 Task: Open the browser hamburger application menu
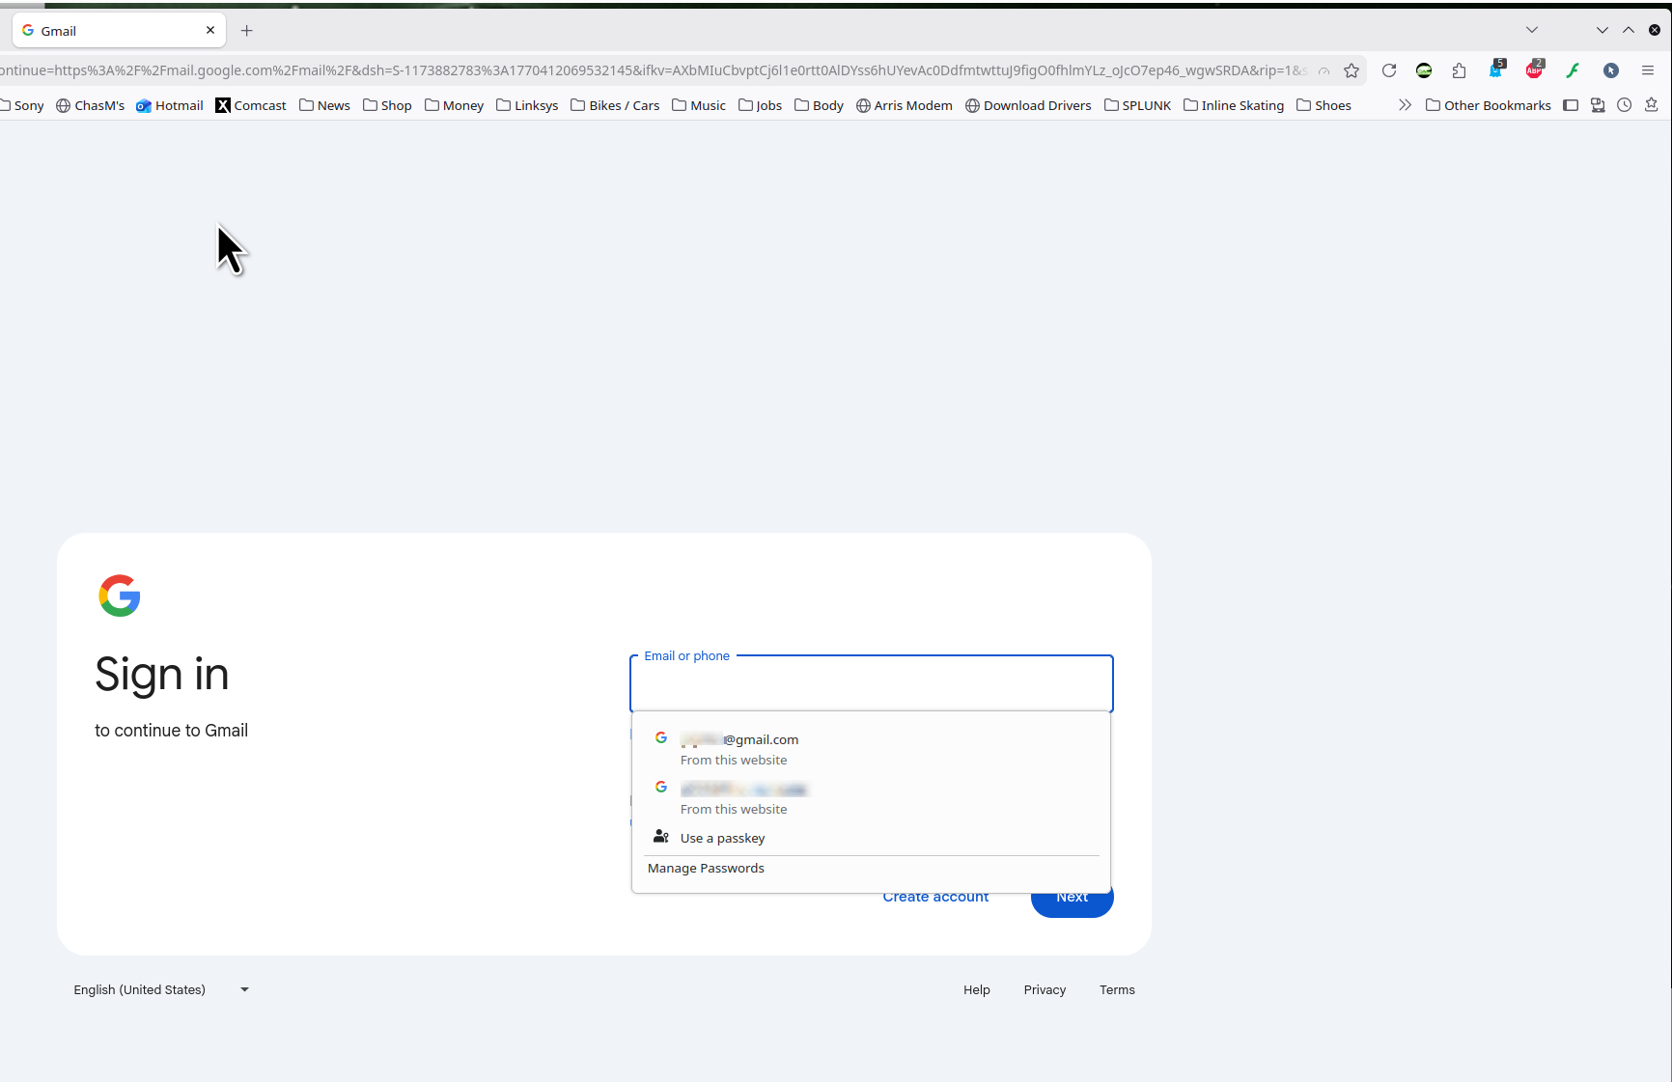[1648, 70]
